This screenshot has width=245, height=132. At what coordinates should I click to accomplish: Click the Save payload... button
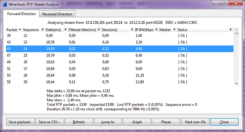coord(21,122)
